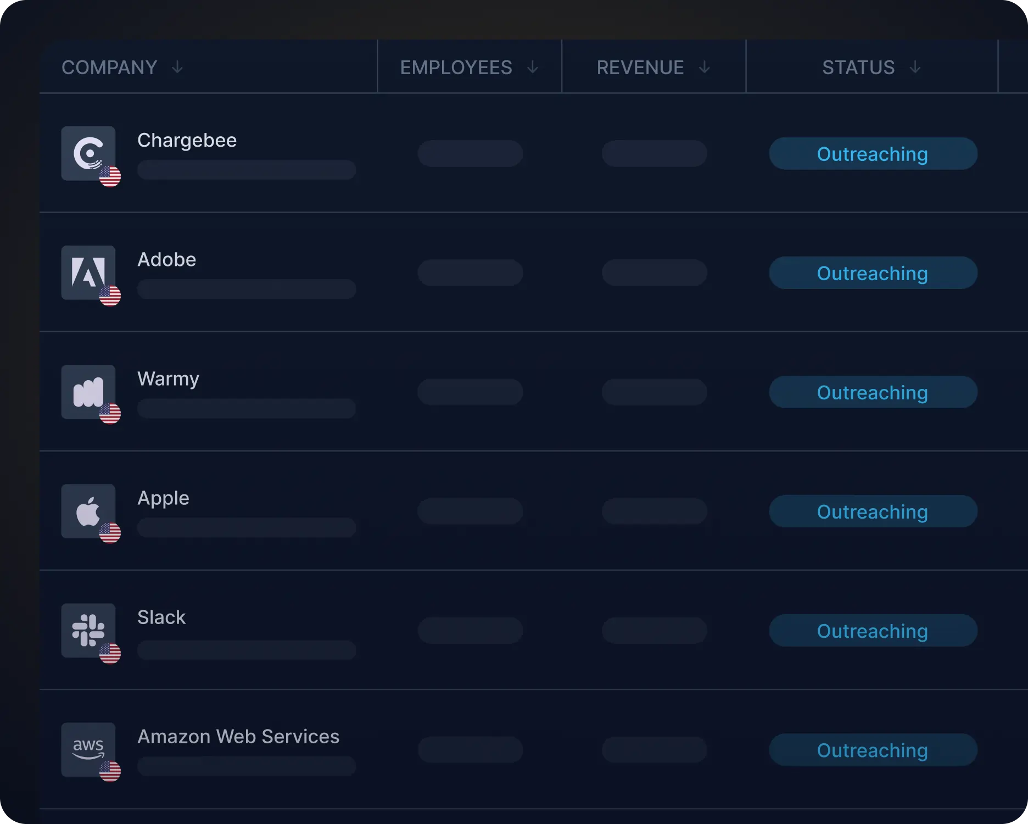The width and height of the screenshot is (1028, 824).
Task: Click the US flag on Warmy logo
Action: 110,414
